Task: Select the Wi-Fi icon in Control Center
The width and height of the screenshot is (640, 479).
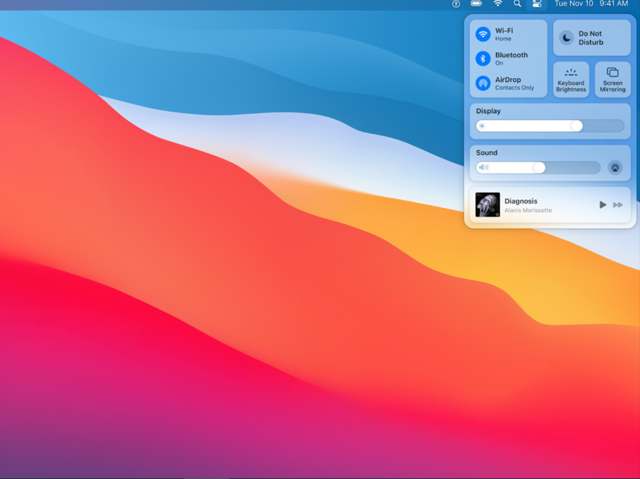Action: [x=483, y=34]
